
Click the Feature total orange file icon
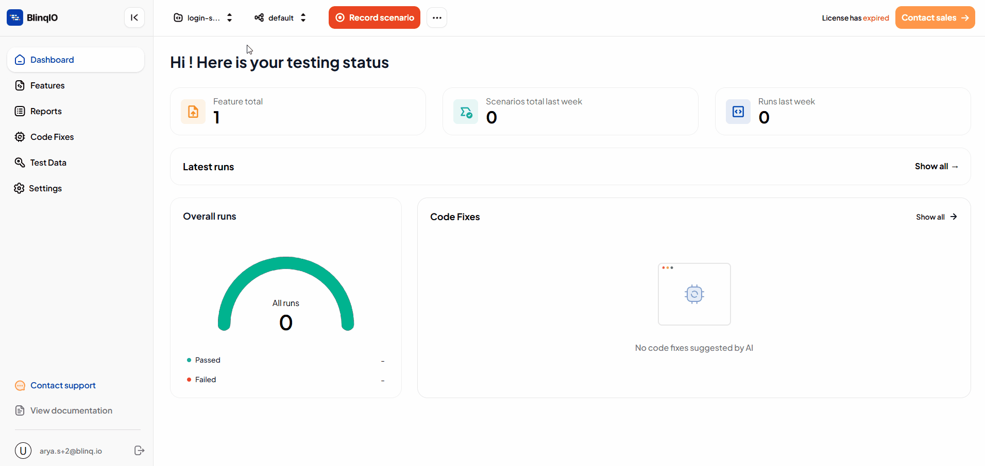click(193, 112)
